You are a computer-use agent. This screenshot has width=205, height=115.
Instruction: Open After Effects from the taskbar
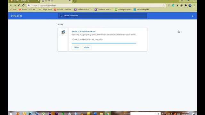tap(50, 114)
